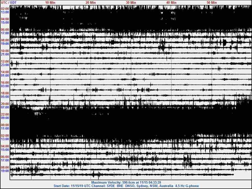
Task: Select the 20 Min column marker
Action: tap(91, 2)
